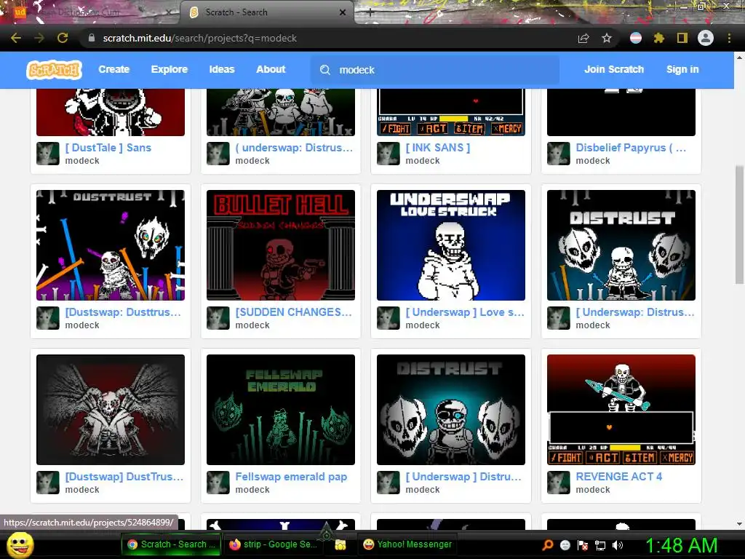The height and width of the screenshot is (559, 745).
Task: Click the scrollbar down arrow
Action: pyautogui.click(x=739, y=523)
